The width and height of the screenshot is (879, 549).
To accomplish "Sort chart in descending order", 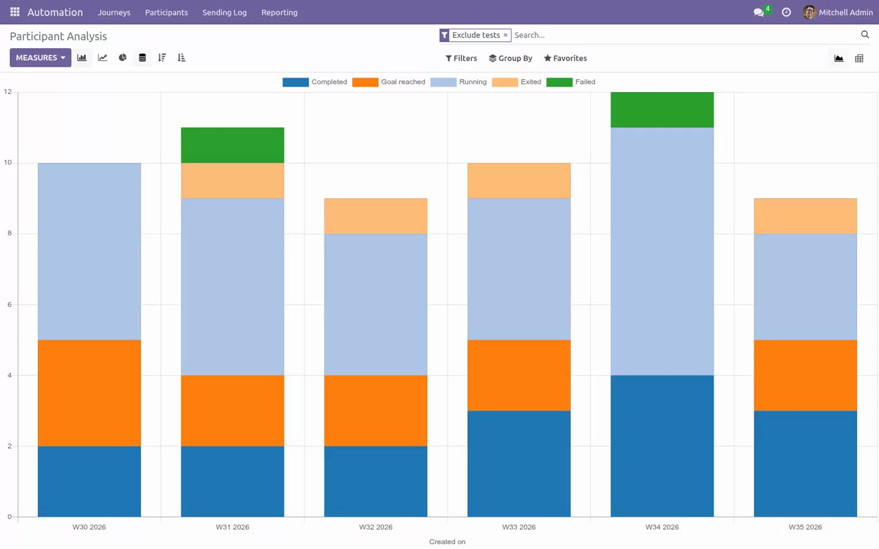I will point(162,58).
